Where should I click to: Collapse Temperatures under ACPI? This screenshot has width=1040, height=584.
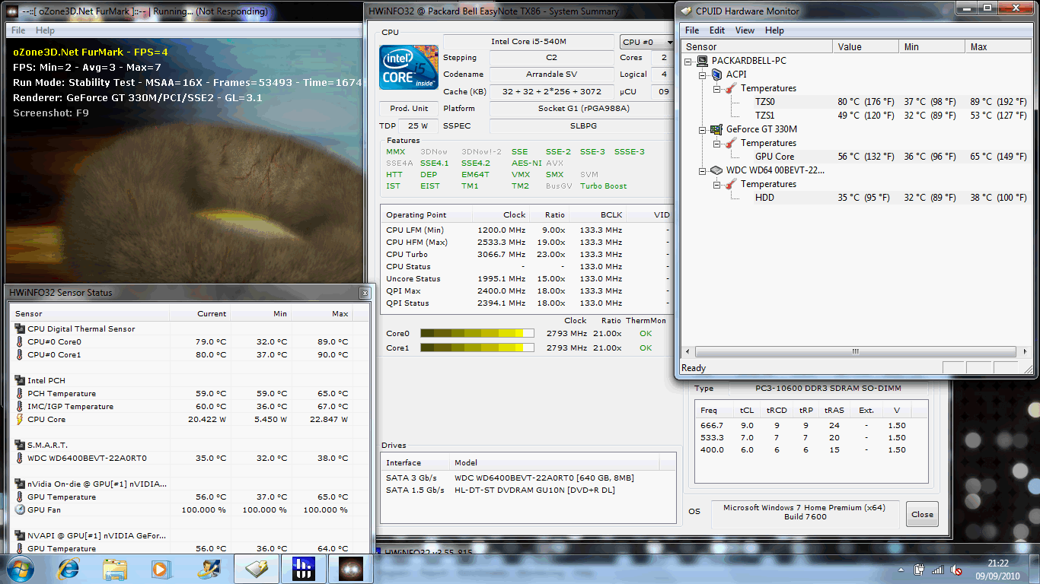(x=717, y=88)
